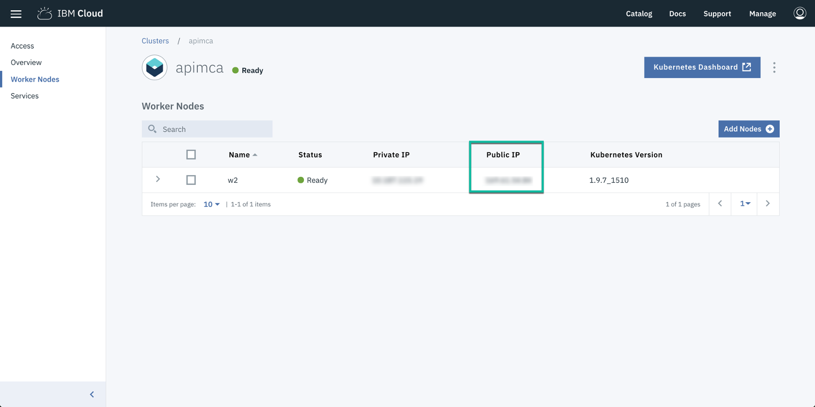
Task: Go to the Access section
Action: 22,46
